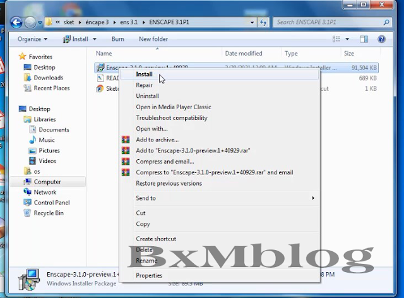Viewport: 404px width, 298px height.
Task: Choose Properties from the context menu
Action: point(149,275)
